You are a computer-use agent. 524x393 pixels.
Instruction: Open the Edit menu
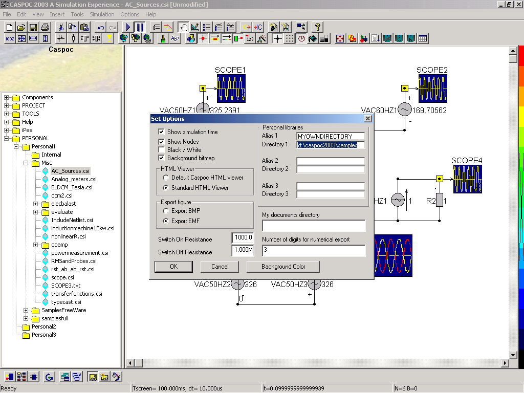point(21,14)
